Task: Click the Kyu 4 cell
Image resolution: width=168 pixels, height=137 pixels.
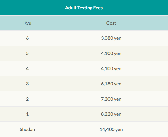Action: (x=27, y=68)
